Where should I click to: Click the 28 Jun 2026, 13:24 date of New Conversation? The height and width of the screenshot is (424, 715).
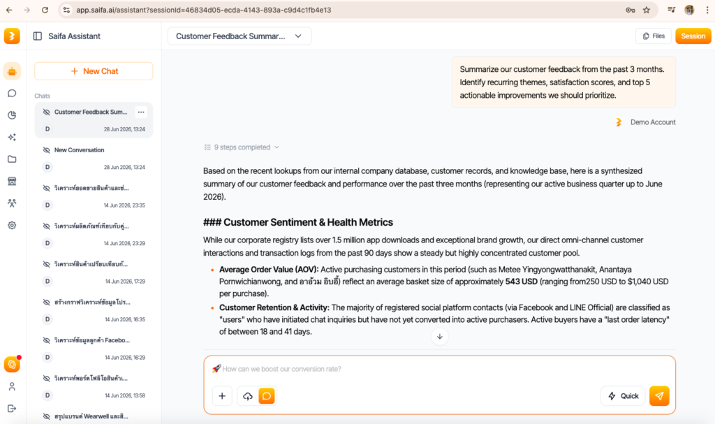(x=124, y=167)
